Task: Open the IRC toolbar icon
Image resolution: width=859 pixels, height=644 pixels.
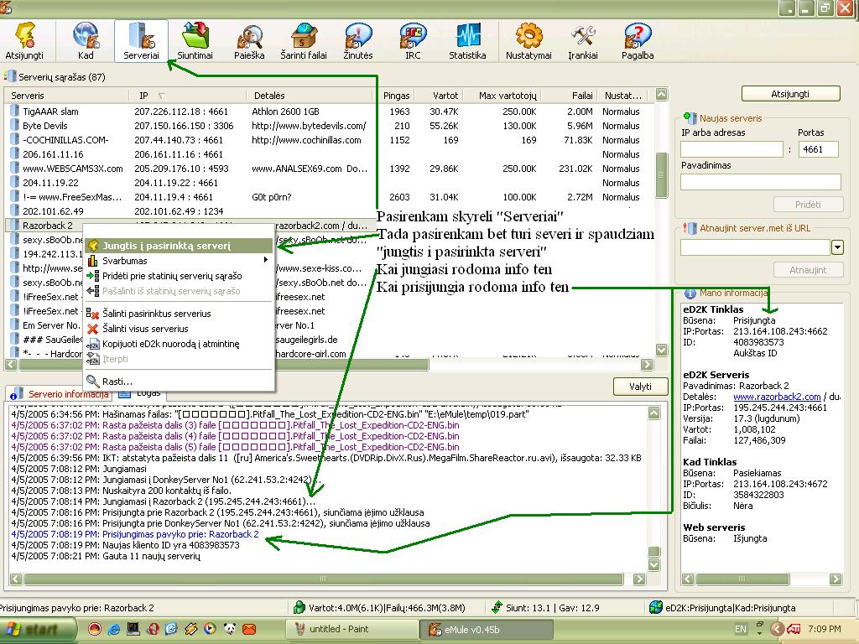Action: point(413,40)
